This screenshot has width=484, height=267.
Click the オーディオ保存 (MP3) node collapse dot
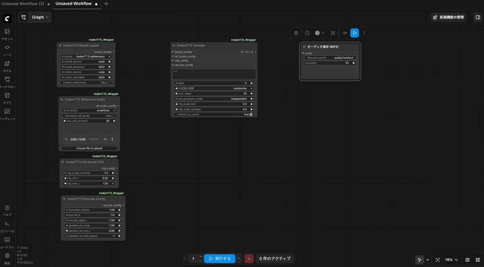(304, 47)
